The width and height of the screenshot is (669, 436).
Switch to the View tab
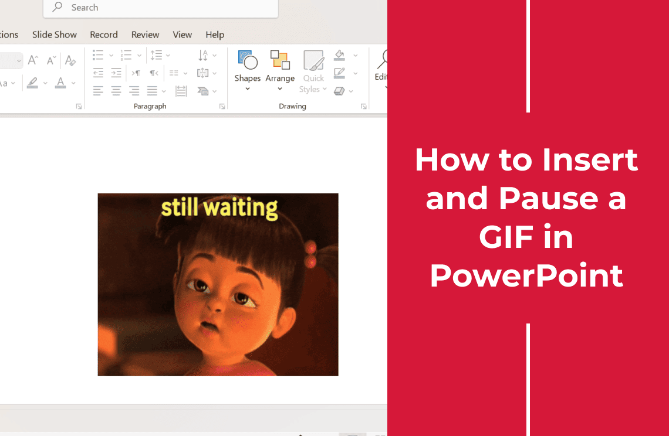[182, 35]
